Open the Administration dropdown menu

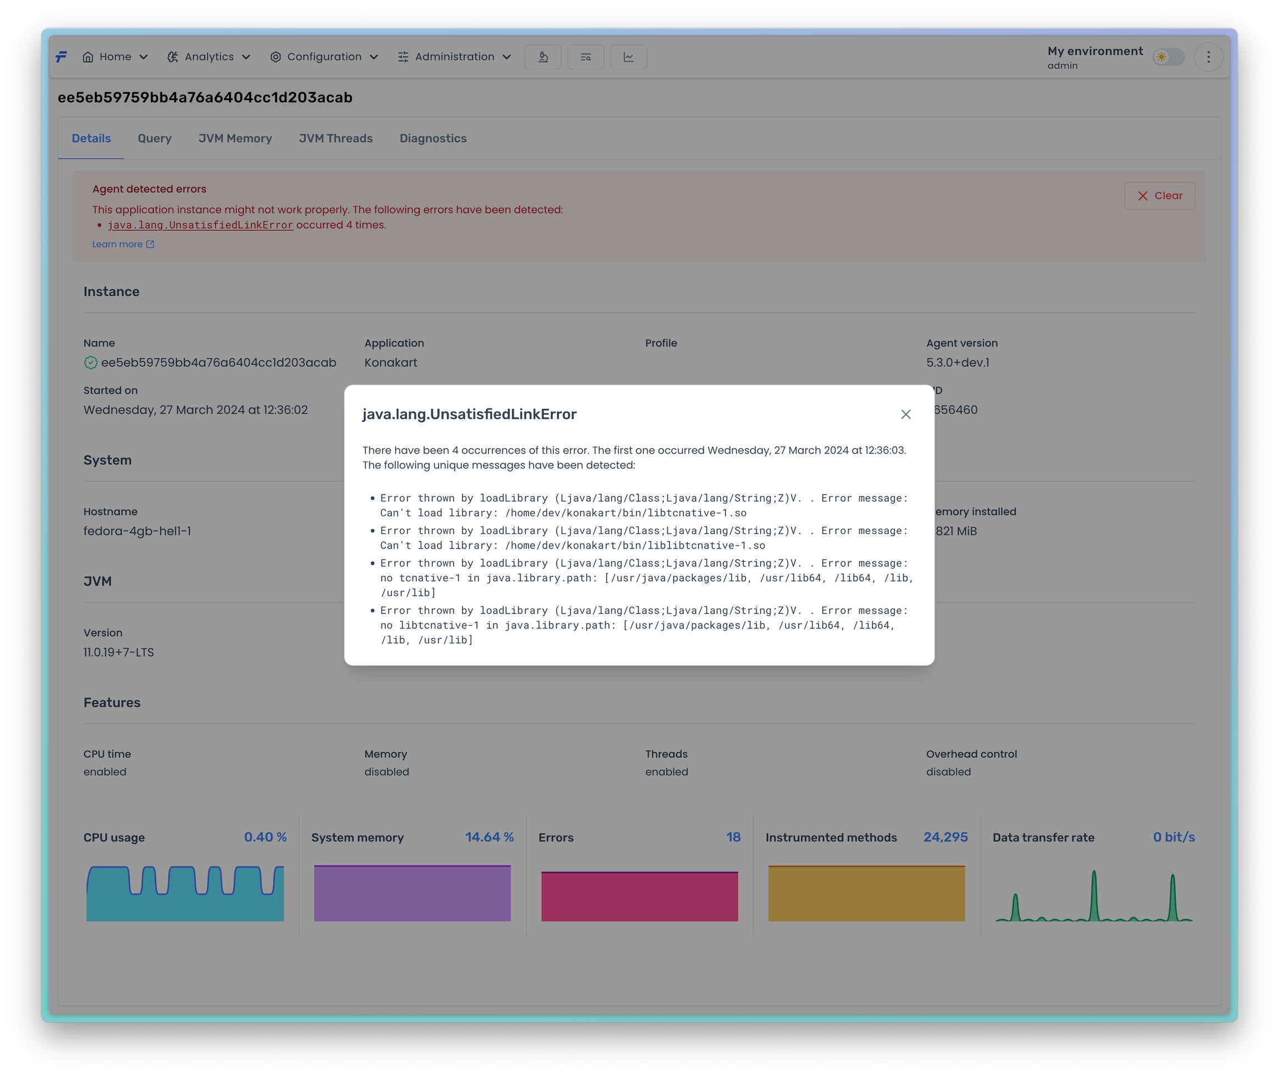coord(454,57)
